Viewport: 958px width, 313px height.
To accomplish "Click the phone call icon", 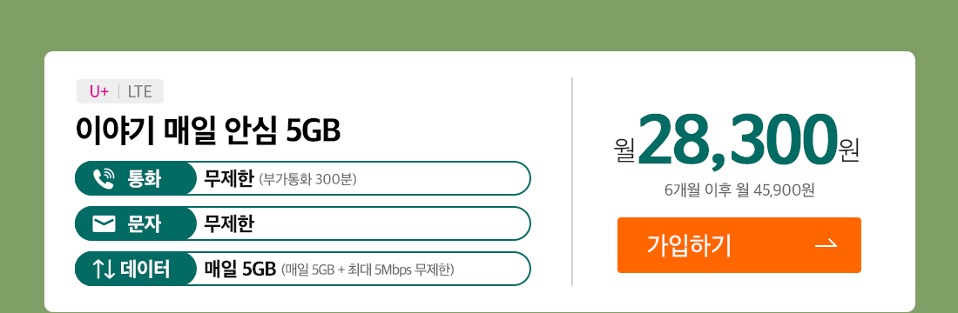I will tap(104, 179).
